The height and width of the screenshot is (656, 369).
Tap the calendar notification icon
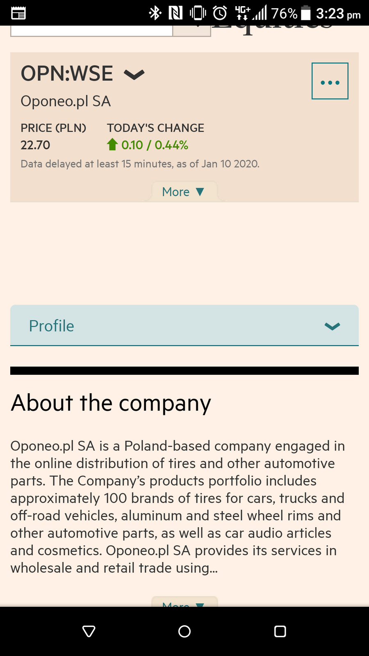coord(18,14)
